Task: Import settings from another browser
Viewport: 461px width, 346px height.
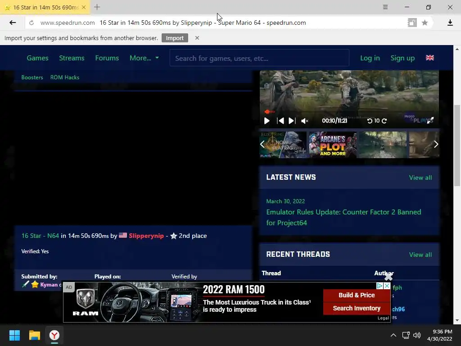Action: coord(175,38)
